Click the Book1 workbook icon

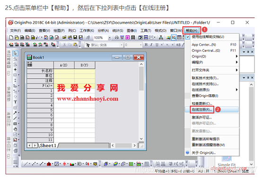click(29, 57)
